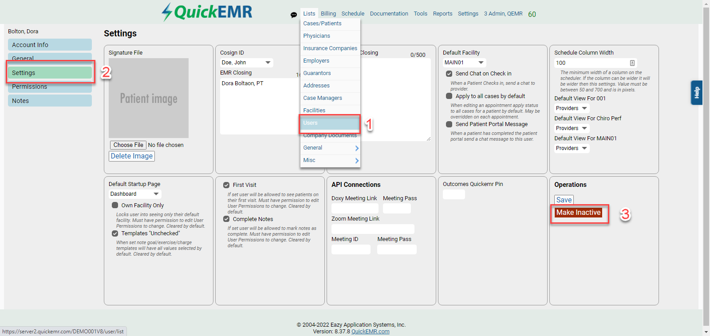Open Default View For 001 dropdown

click(x=572, y=108)
